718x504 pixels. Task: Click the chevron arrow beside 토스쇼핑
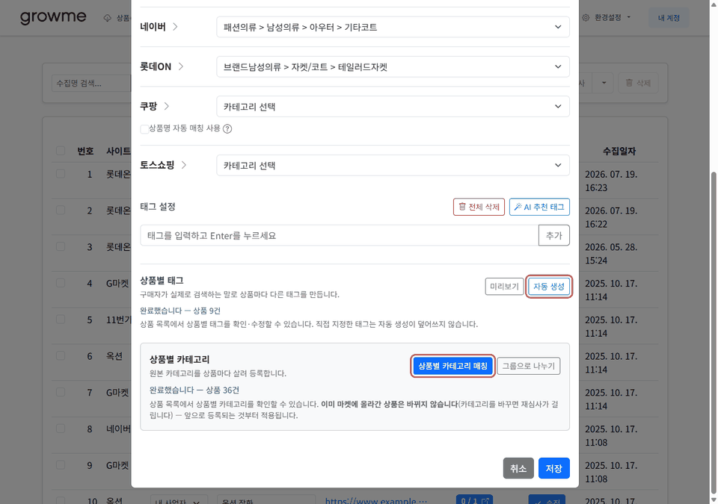(x=184, y=165)
